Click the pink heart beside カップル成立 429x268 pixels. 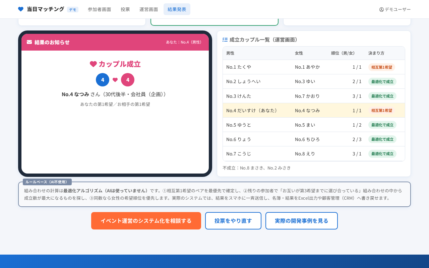coord(93,64)
